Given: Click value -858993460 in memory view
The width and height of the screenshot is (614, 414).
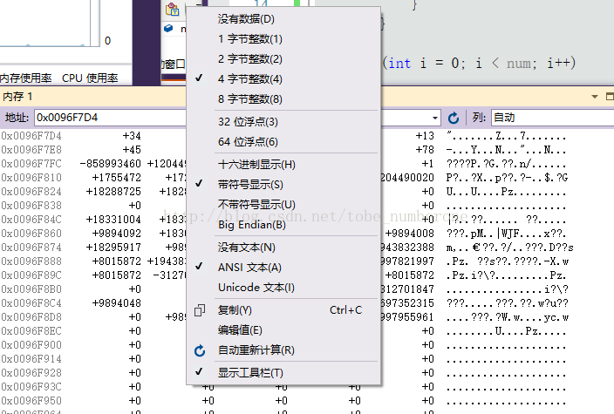Looking at the screenshot, I should click(x=110, y=164).
